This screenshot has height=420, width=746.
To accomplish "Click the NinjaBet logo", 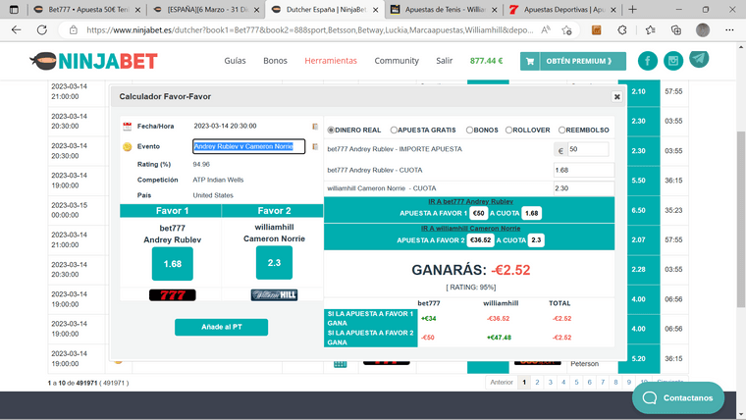I will click(x=93, y=61).
